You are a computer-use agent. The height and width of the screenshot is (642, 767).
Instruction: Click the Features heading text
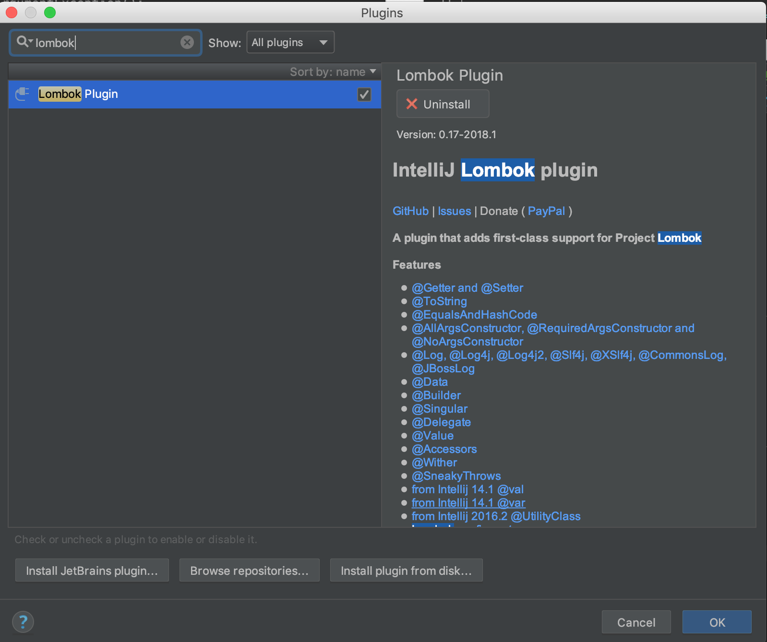(417, 265)
